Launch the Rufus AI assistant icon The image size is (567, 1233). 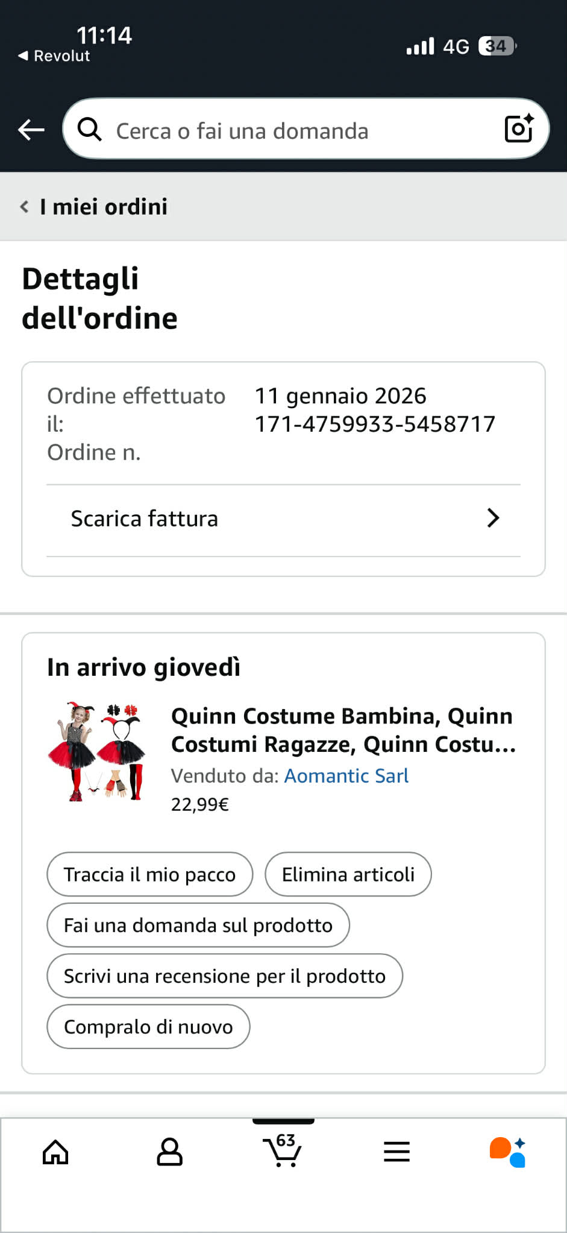tap(508, 1152)
